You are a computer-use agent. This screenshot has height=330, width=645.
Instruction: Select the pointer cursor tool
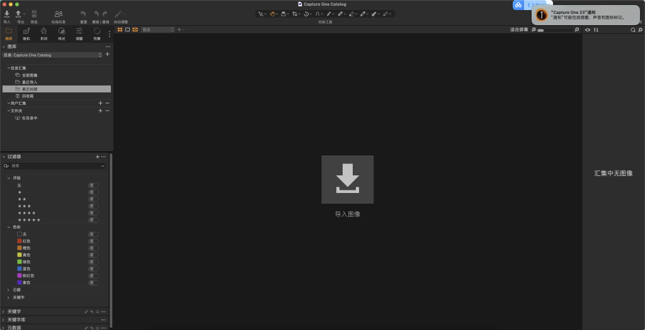[260, 14]
